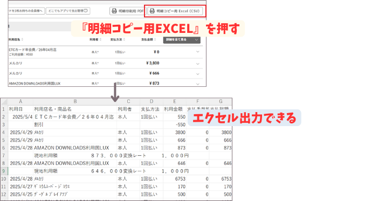This screenshot has width=385, height=201.
Task: Select row 9 header in the spreadsheet
Action: tap(4, 171)
